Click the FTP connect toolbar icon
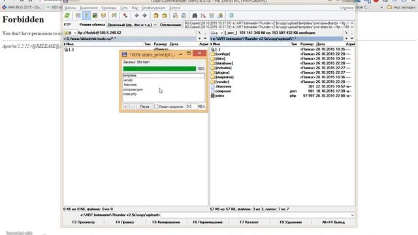 (x=175, y=16)
